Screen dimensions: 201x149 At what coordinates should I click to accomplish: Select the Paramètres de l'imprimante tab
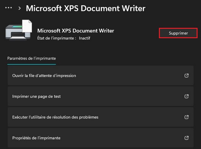coord(31,59)
